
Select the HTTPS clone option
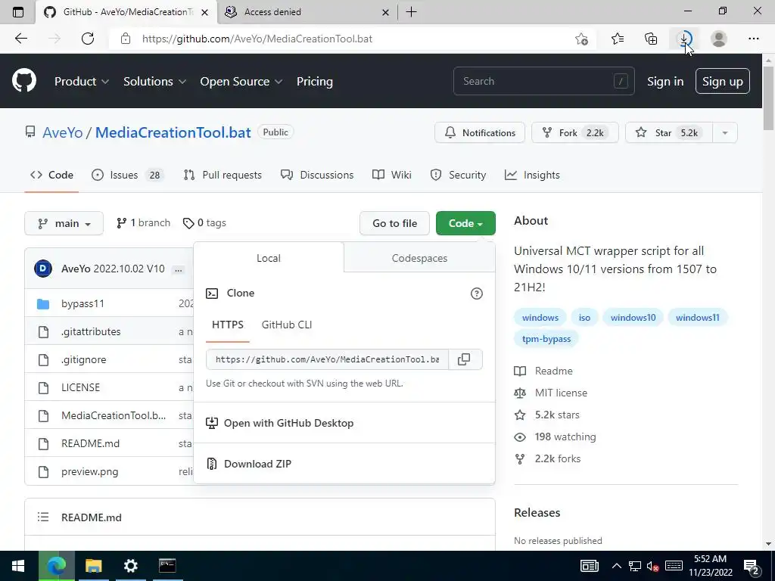coord(228,325)
